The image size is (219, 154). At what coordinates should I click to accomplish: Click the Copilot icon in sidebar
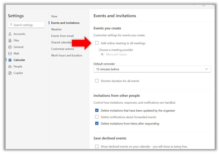10,73
